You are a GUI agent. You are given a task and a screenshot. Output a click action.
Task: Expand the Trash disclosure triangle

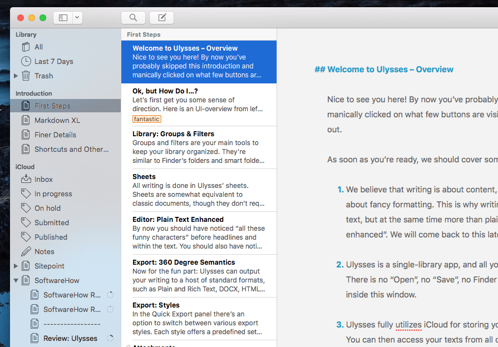pos(16,76)
